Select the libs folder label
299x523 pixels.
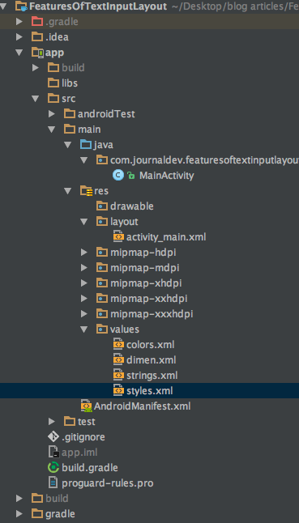(x=70, y=83)
